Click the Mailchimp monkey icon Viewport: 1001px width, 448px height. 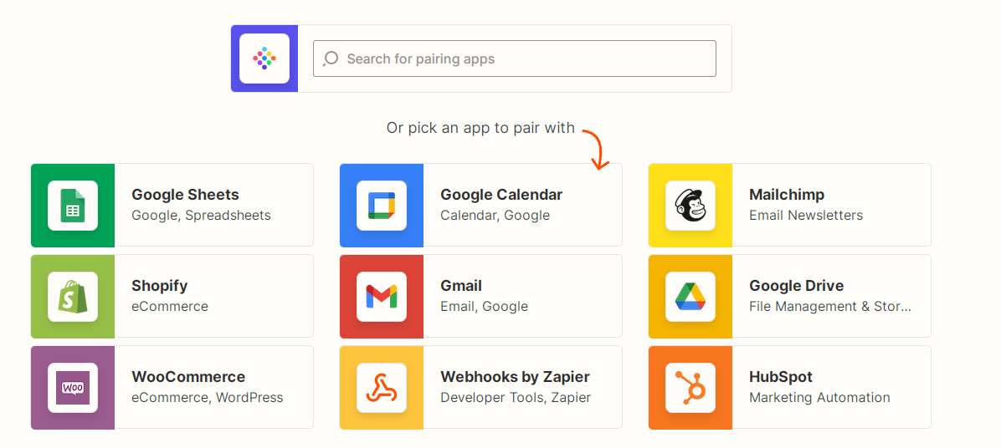[x=690, y=206]
